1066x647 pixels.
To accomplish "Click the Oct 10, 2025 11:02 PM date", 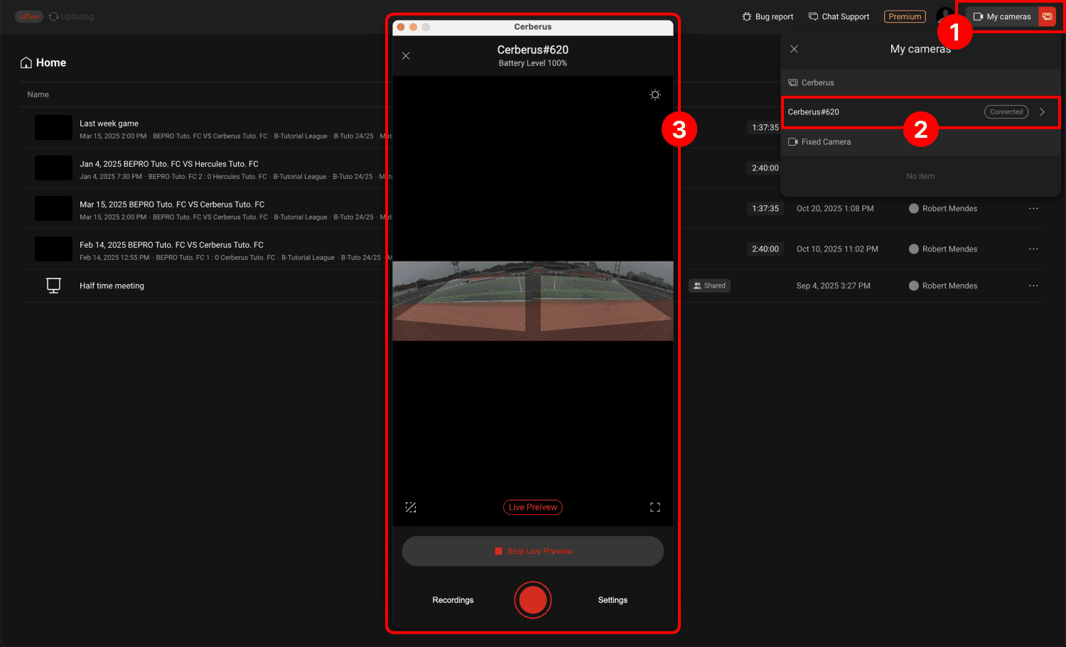I will pyautogui.click(x=837, y=249).
